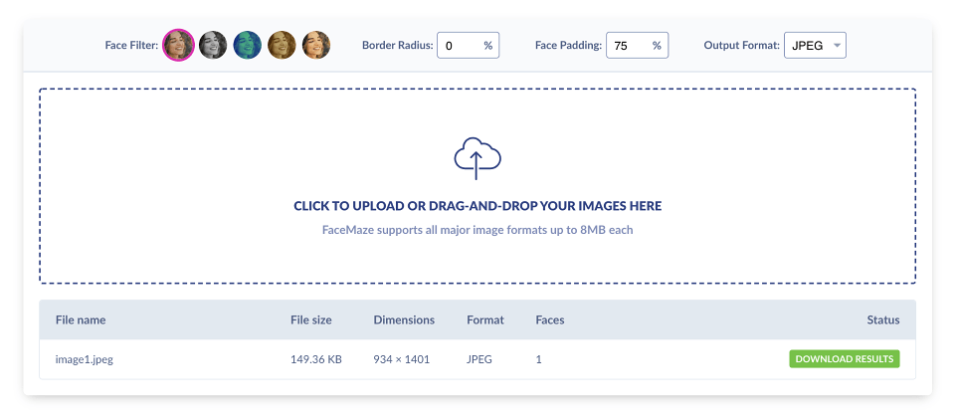The width and height of the screenshot is (955, 418).
Task: Apply the blue-green tinted face filter
Action: (248, 45)
